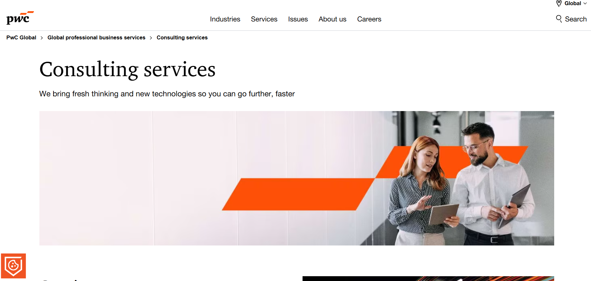Click the Search text button
The image size is (591, 281).
[x=576, y=19]
